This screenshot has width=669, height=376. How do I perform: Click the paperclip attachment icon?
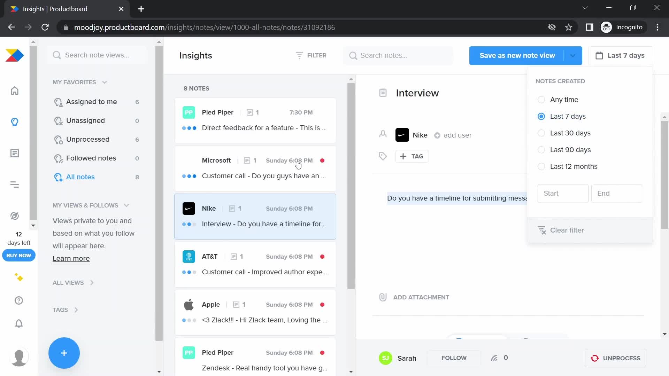[383, 297]
